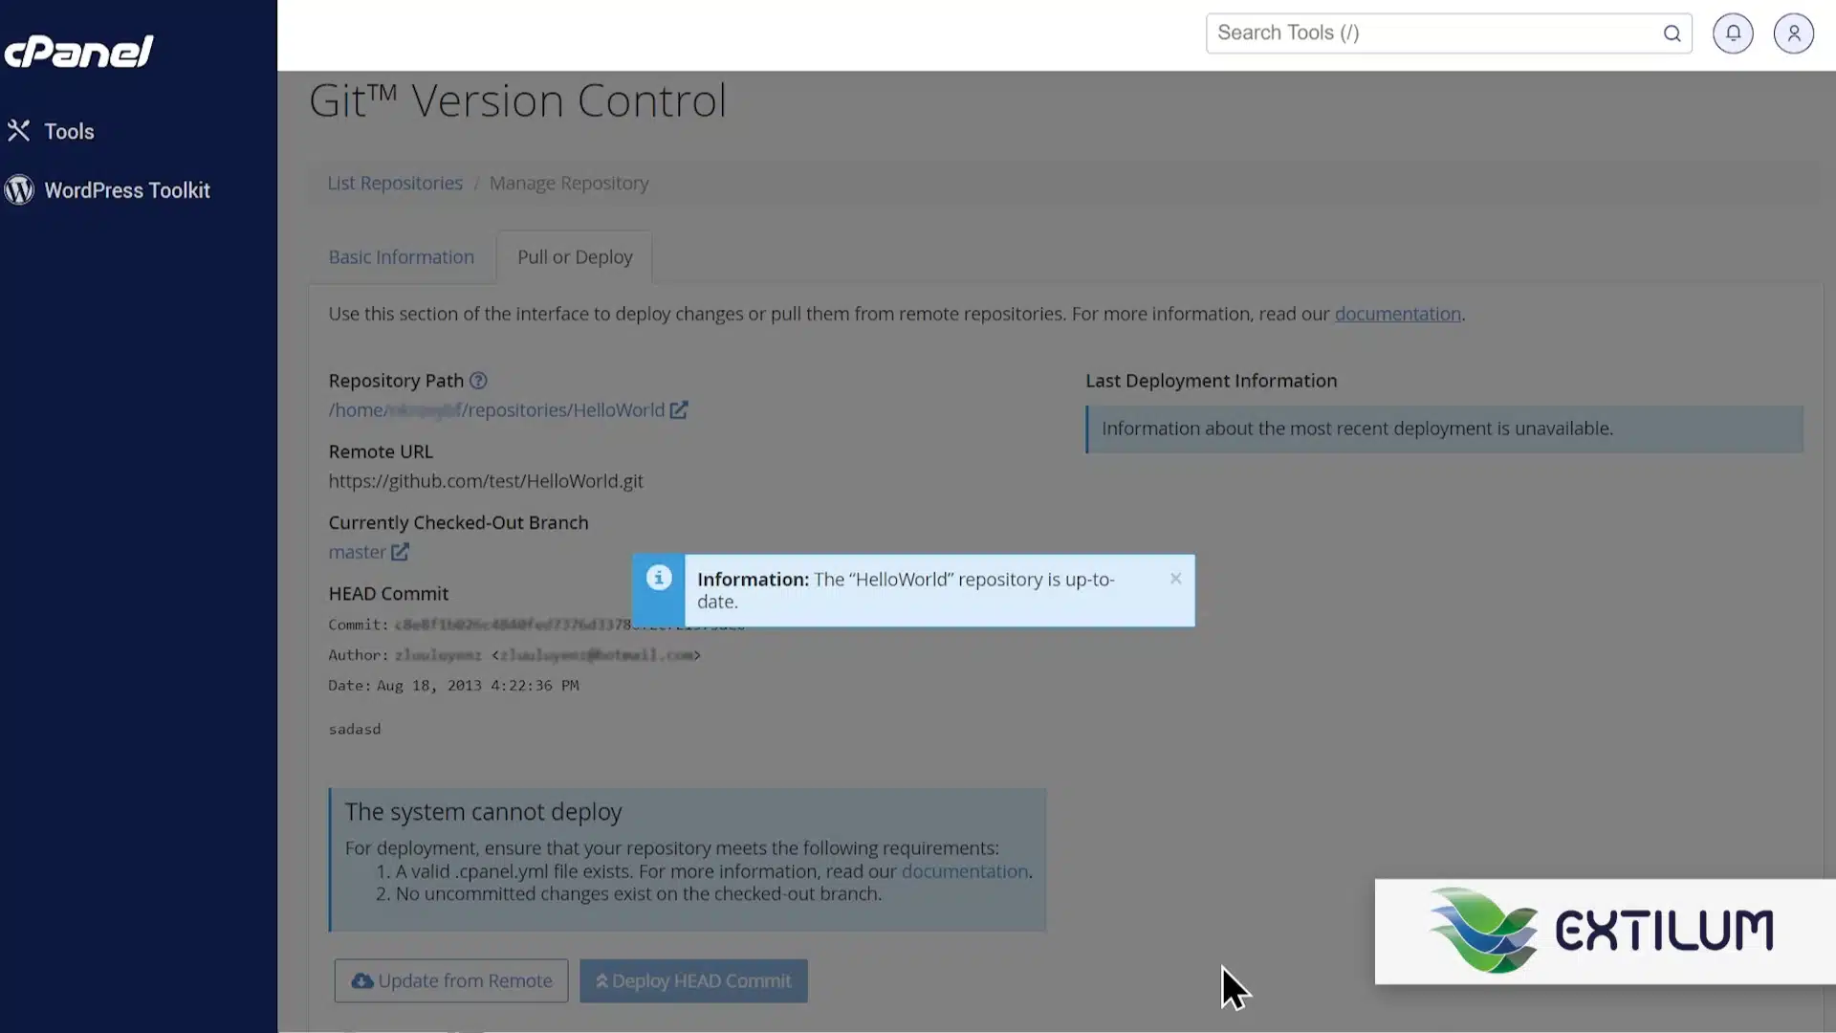Click Deploy HEAD Commit button
The height and width of the screenshot is (1033, 1836).
click(693, 981)
